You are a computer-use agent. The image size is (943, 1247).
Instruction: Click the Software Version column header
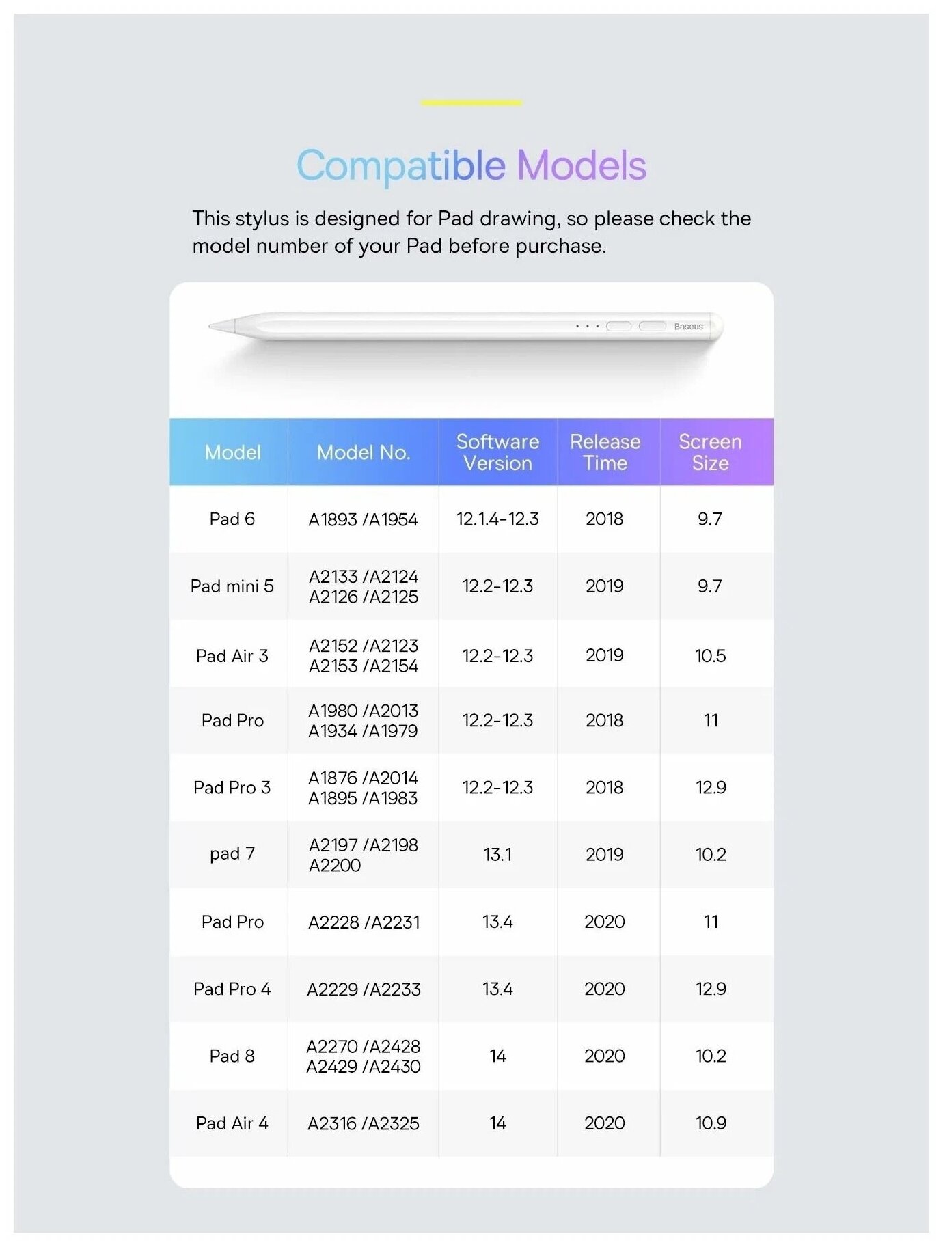pos(497,452)
